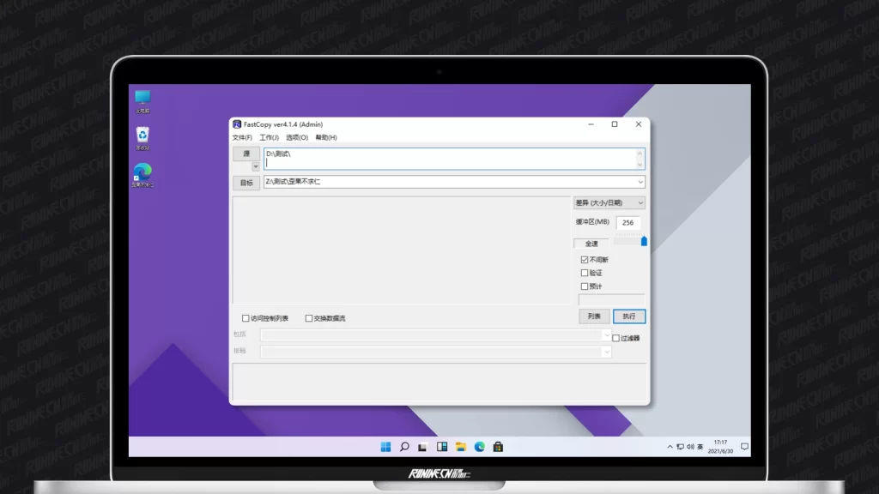
Task: Launch Microsoft Store from the taskbar
Action: (x=498, y=447)
